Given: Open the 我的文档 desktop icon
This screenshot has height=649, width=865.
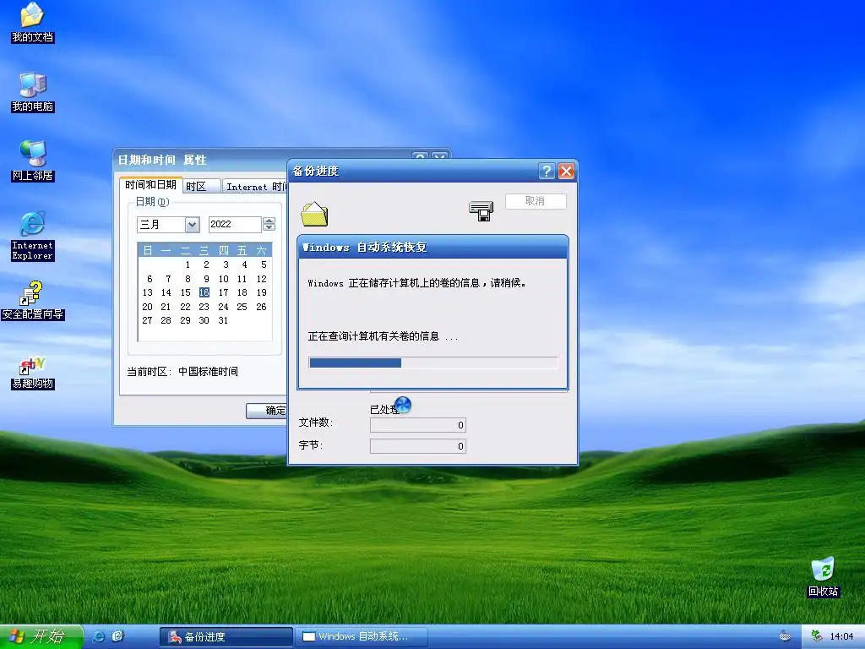Looking at the screenshot, I should coord(32,23).
